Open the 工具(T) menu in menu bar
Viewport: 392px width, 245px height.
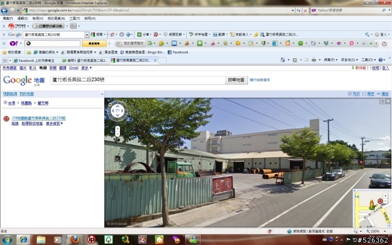[75, 18]
